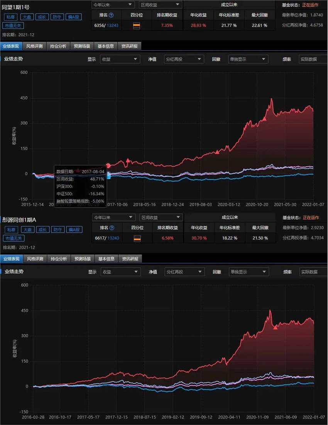
Task: Click the 30.70 % annualized return value
Action: [199, 238]
